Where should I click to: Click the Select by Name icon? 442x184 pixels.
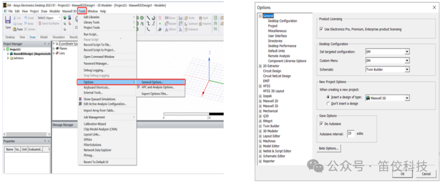[39, 24]
